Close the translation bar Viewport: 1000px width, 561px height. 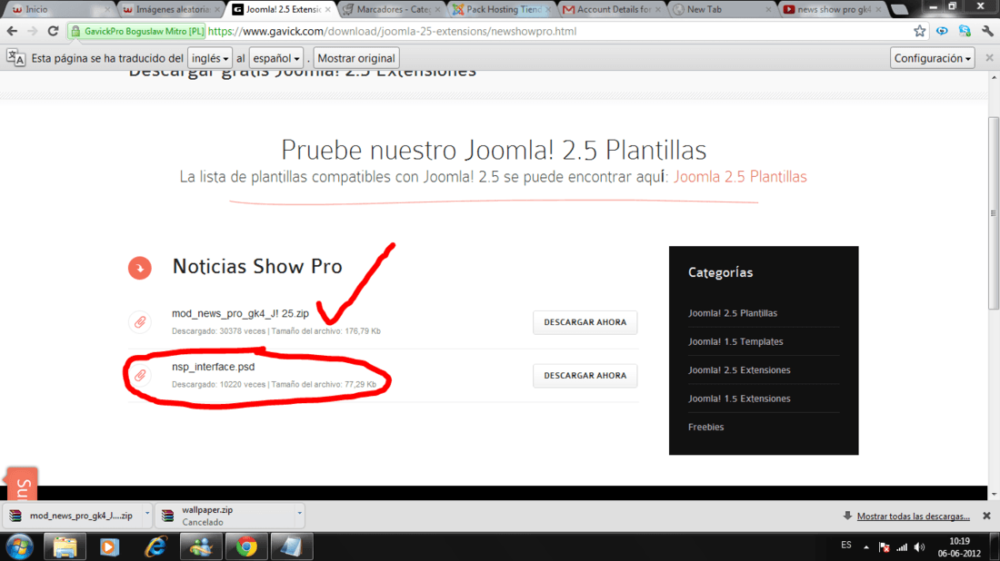[989, 58]
